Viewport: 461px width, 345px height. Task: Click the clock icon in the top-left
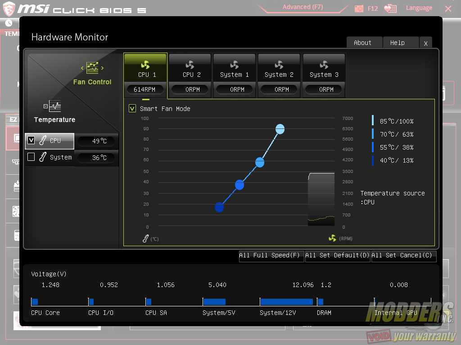click(9, 23)
